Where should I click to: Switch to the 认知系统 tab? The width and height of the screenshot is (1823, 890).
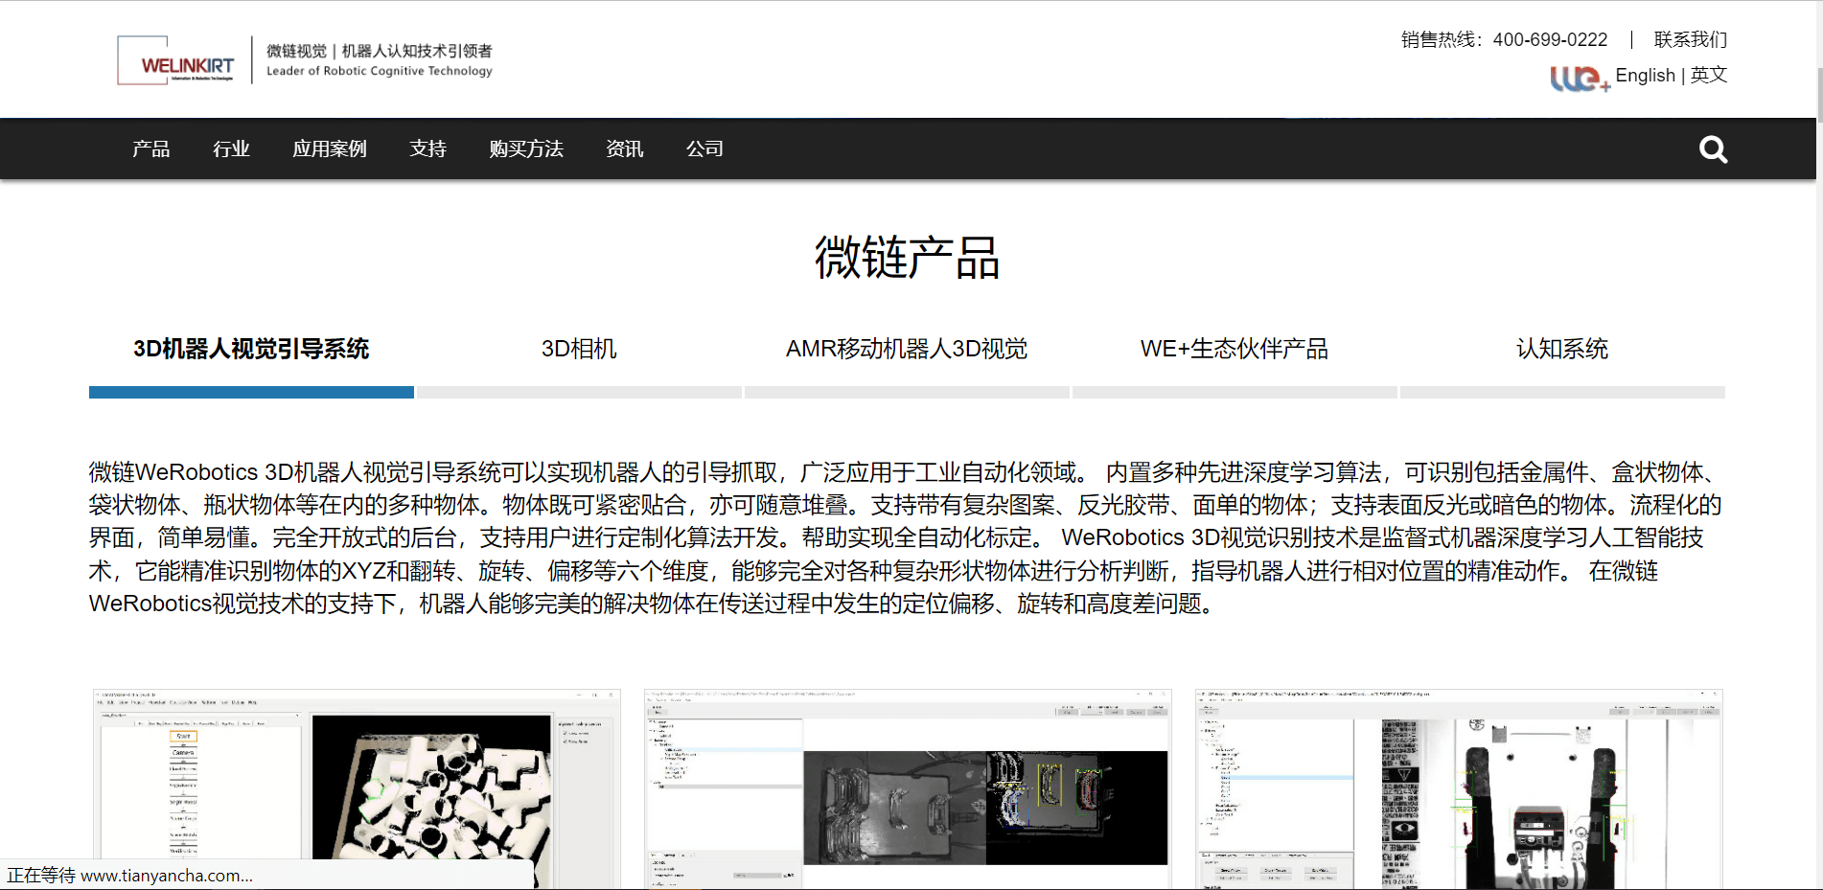1562,349
